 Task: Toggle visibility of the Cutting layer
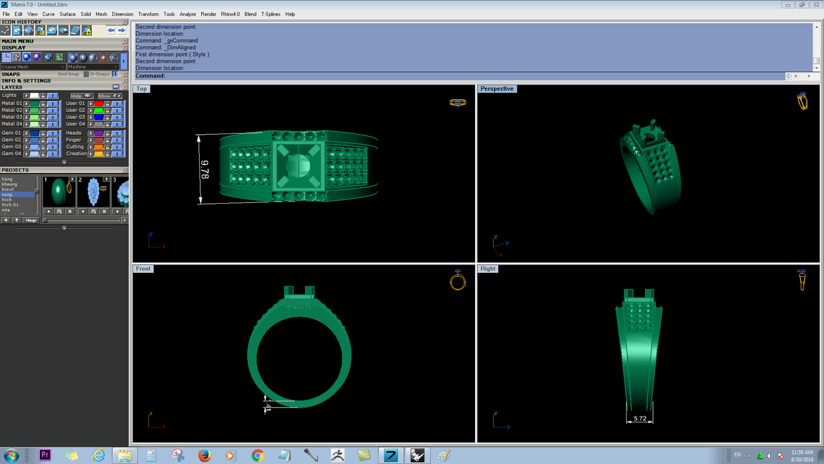coord(117,147)
